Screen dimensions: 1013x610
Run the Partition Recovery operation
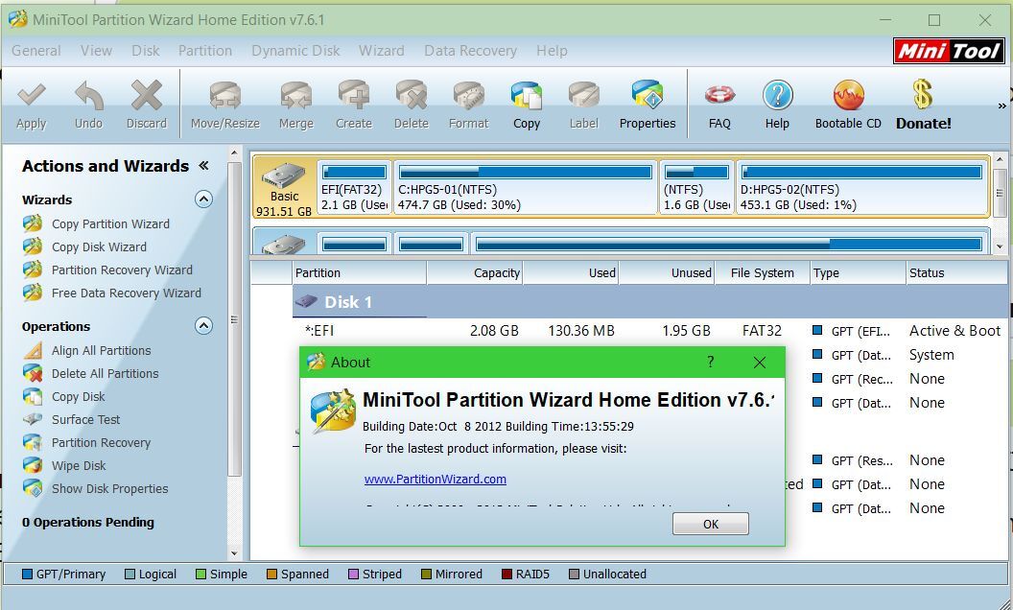click(101, 443)
